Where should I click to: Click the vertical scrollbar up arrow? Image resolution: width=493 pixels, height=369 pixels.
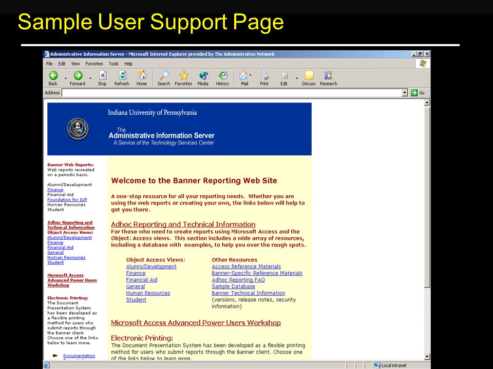click(x=427, y=102)
